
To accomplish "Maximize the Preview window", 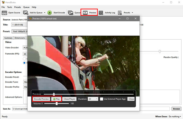I will [x=128, y=19].
